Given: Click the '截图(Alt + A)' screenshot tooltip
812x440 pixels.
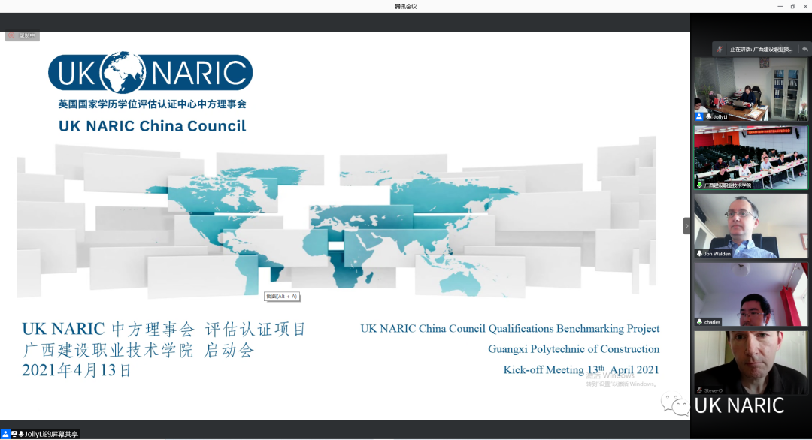Looking at the screenshot, I should (282, 297).
